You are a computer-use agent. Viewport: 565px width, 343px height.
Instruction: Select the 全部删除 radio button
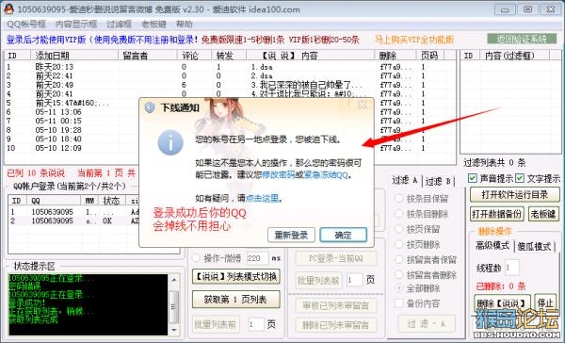(399, 288)
